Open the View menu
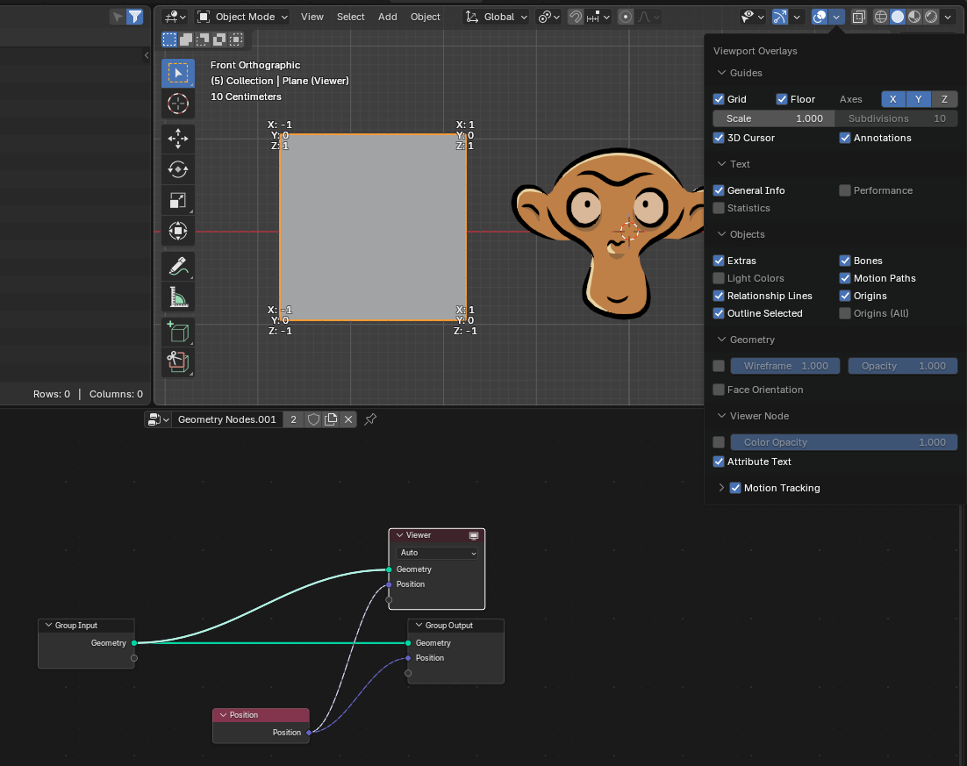This screenshot has height=766, width=967. pos(312,17)
